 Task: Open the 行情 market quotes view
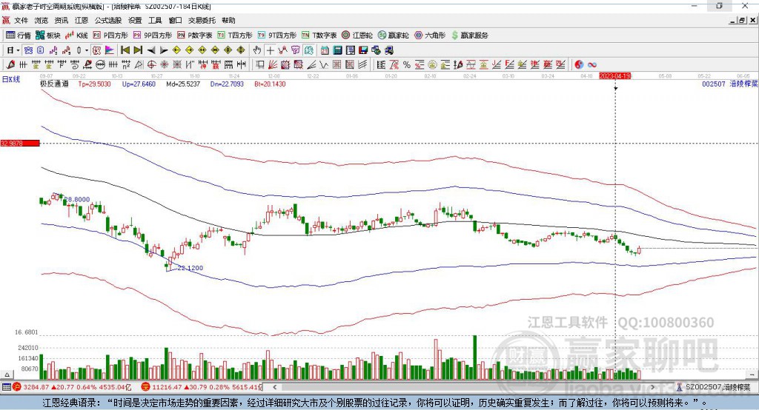[19, 36]
